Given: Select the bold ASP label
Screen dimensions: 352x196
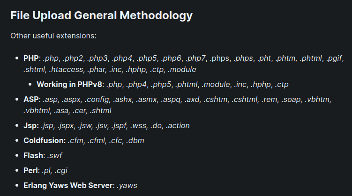Looking at the screenshot, I should tap(31, 100).
